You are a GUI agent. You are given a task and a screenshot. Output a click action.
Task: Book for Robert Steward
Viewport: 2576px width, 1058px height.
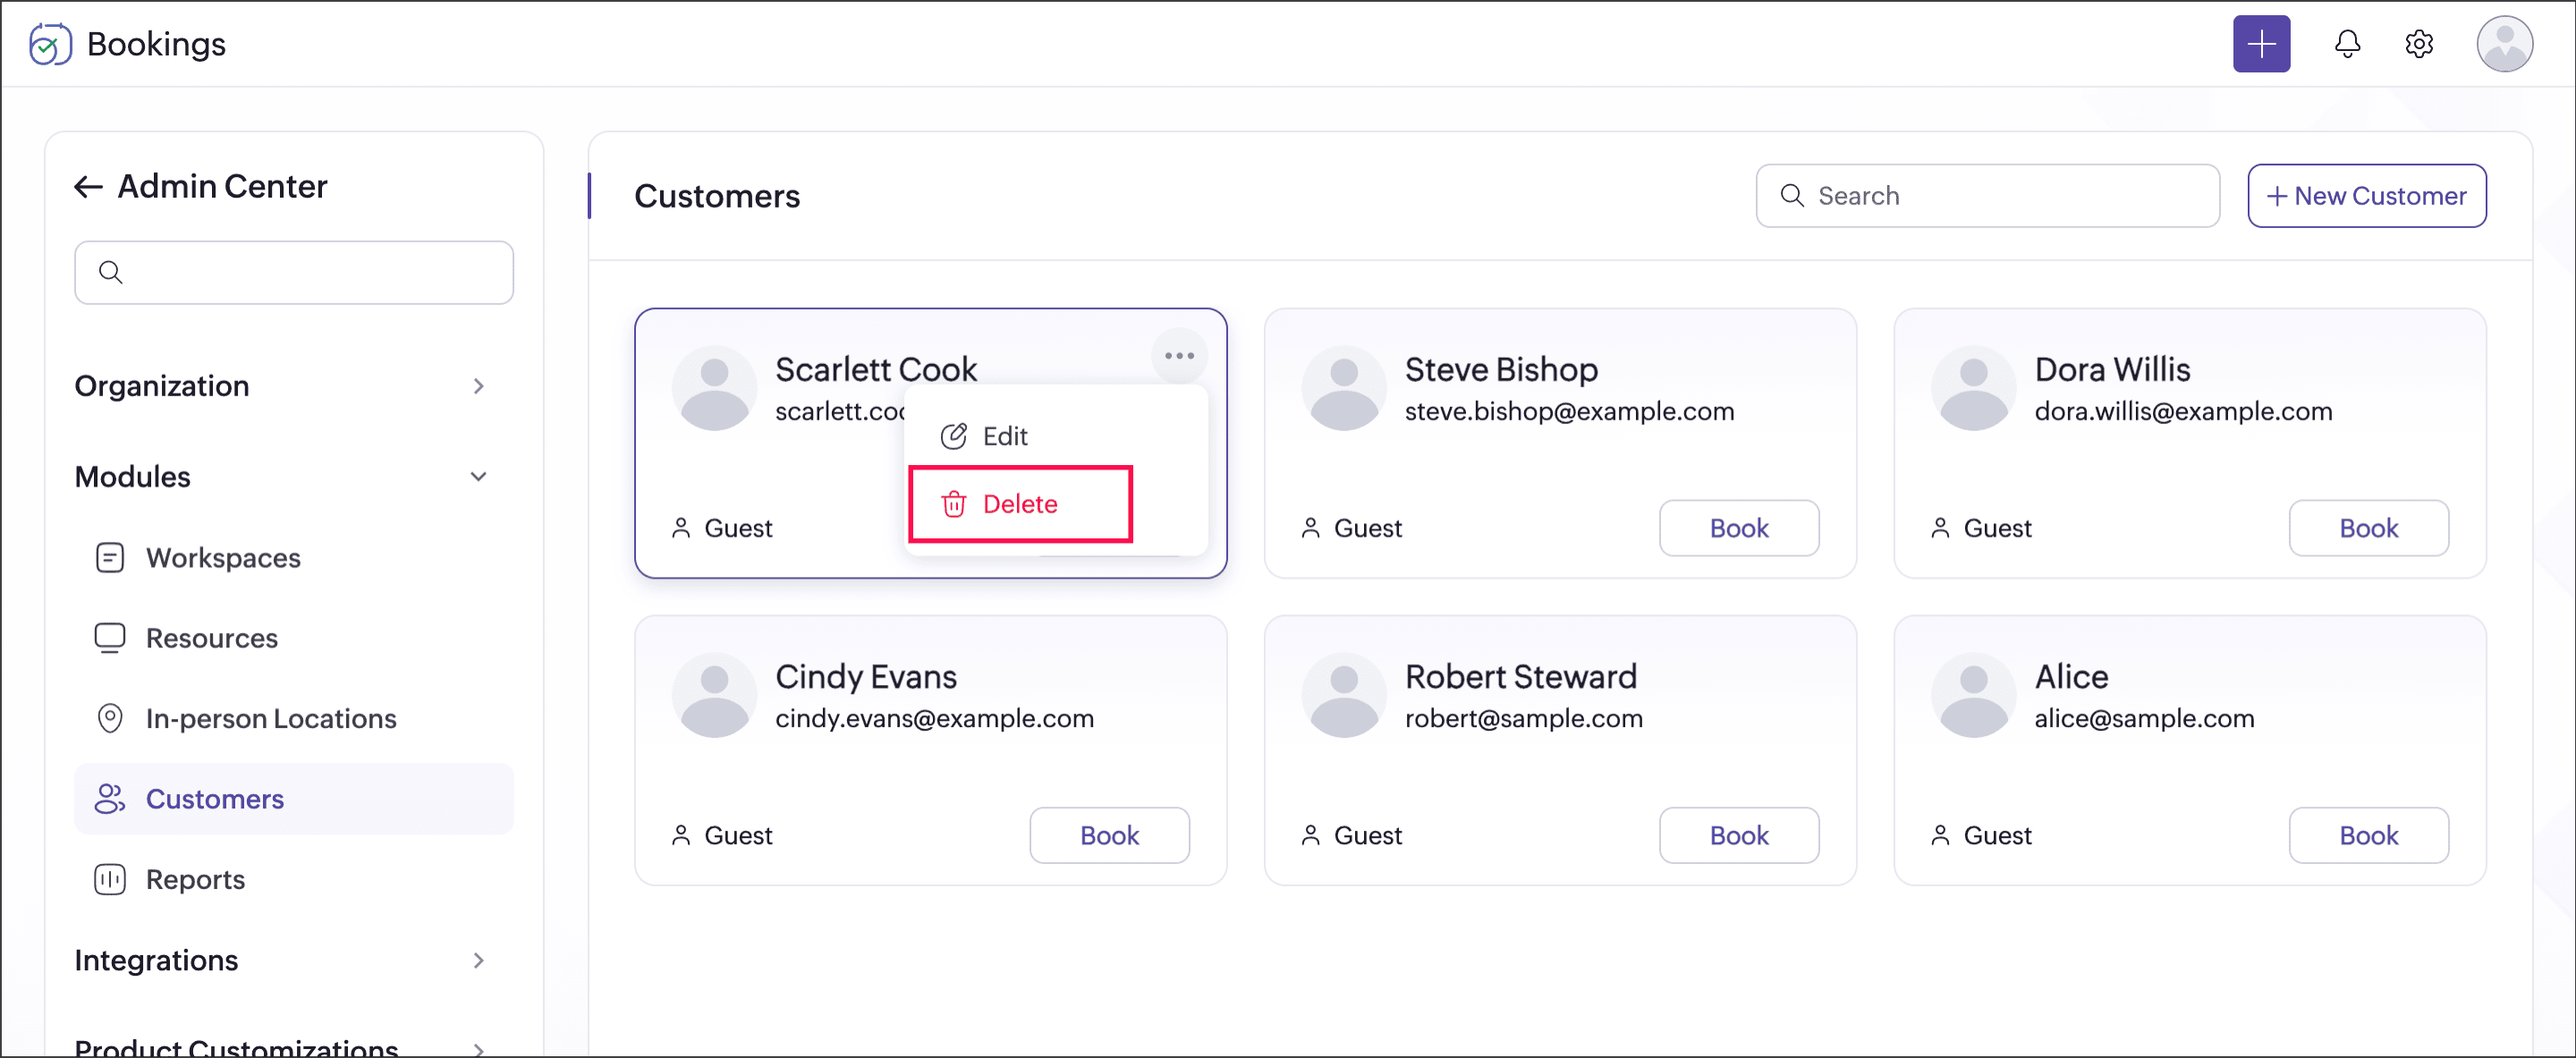click(1739, 835)
